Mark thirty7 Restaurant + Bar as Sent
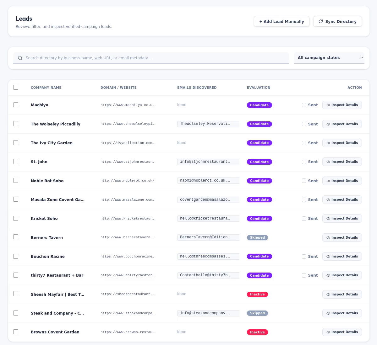377x345 pixels. coord(304,275)
